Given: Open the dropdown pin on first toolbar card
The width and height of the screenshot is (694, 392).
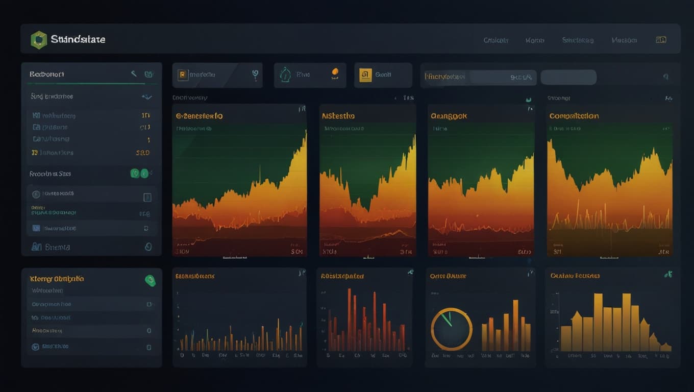Looking at the screenshot, I should [x=255, y=75].
